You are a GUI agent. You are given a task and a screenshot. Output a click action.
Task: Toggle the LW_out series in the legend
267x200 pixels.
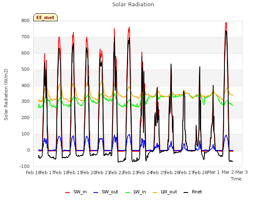(165, 192)
